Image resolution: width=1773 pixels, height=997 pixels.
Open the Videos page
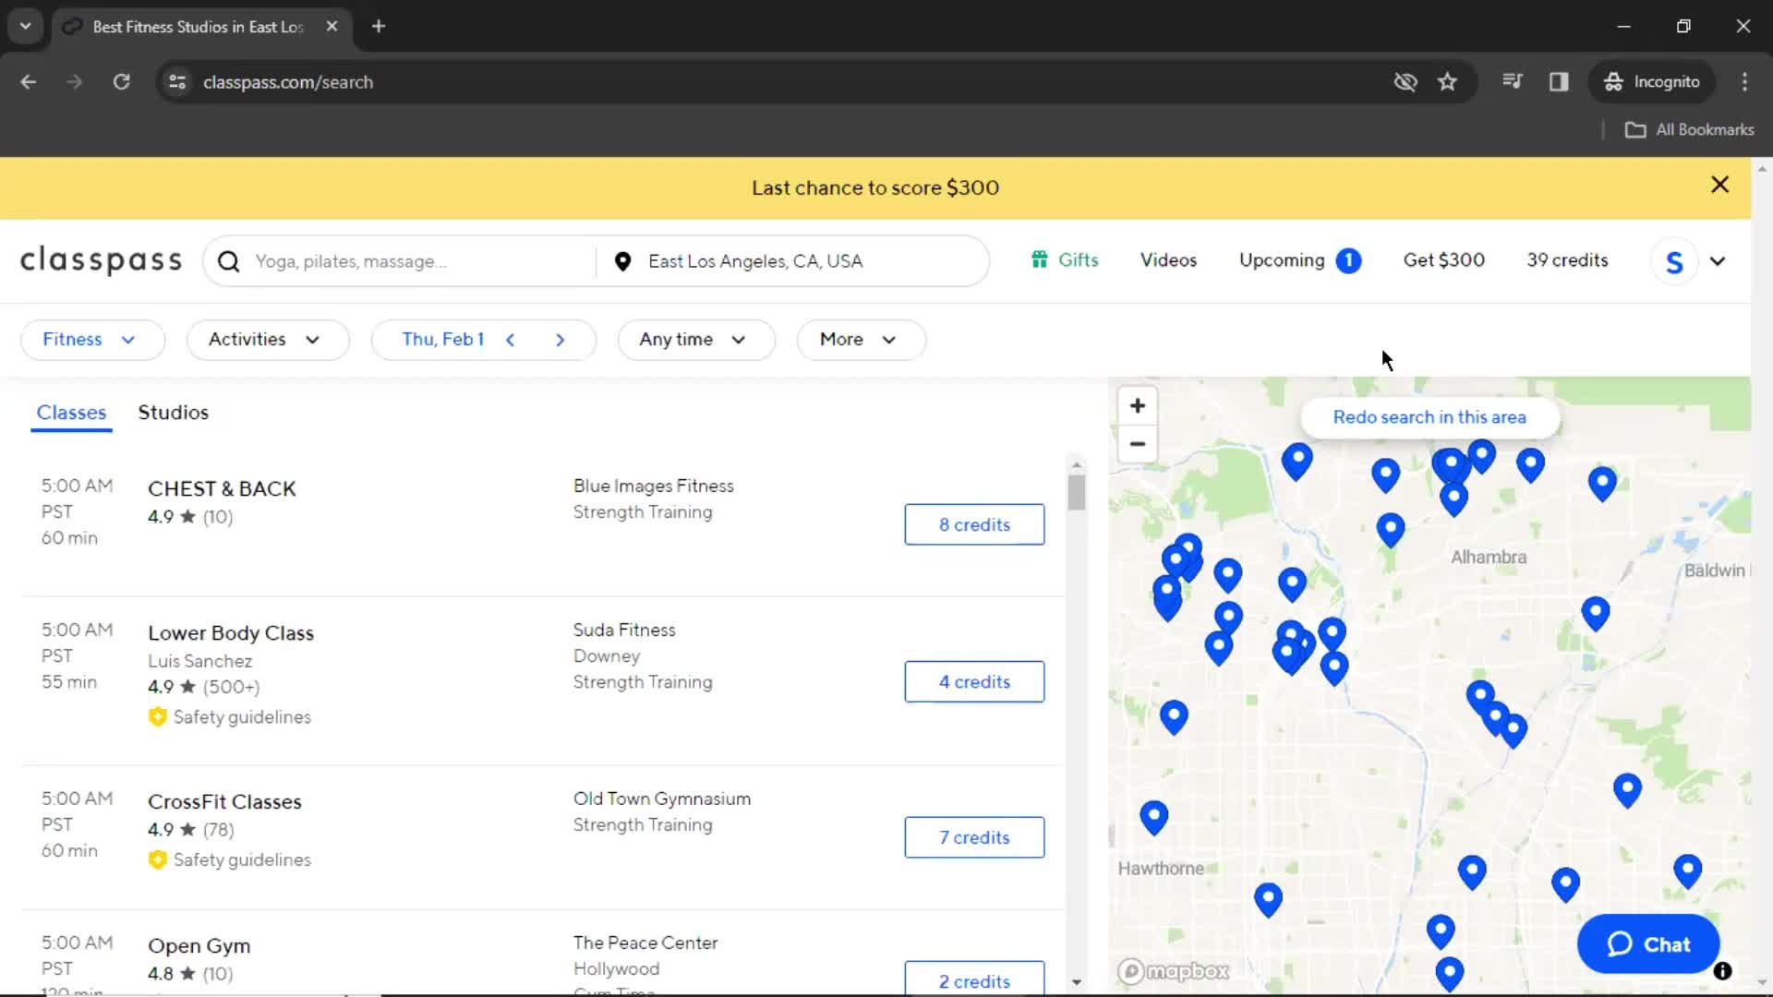(x=1168, y=260)
